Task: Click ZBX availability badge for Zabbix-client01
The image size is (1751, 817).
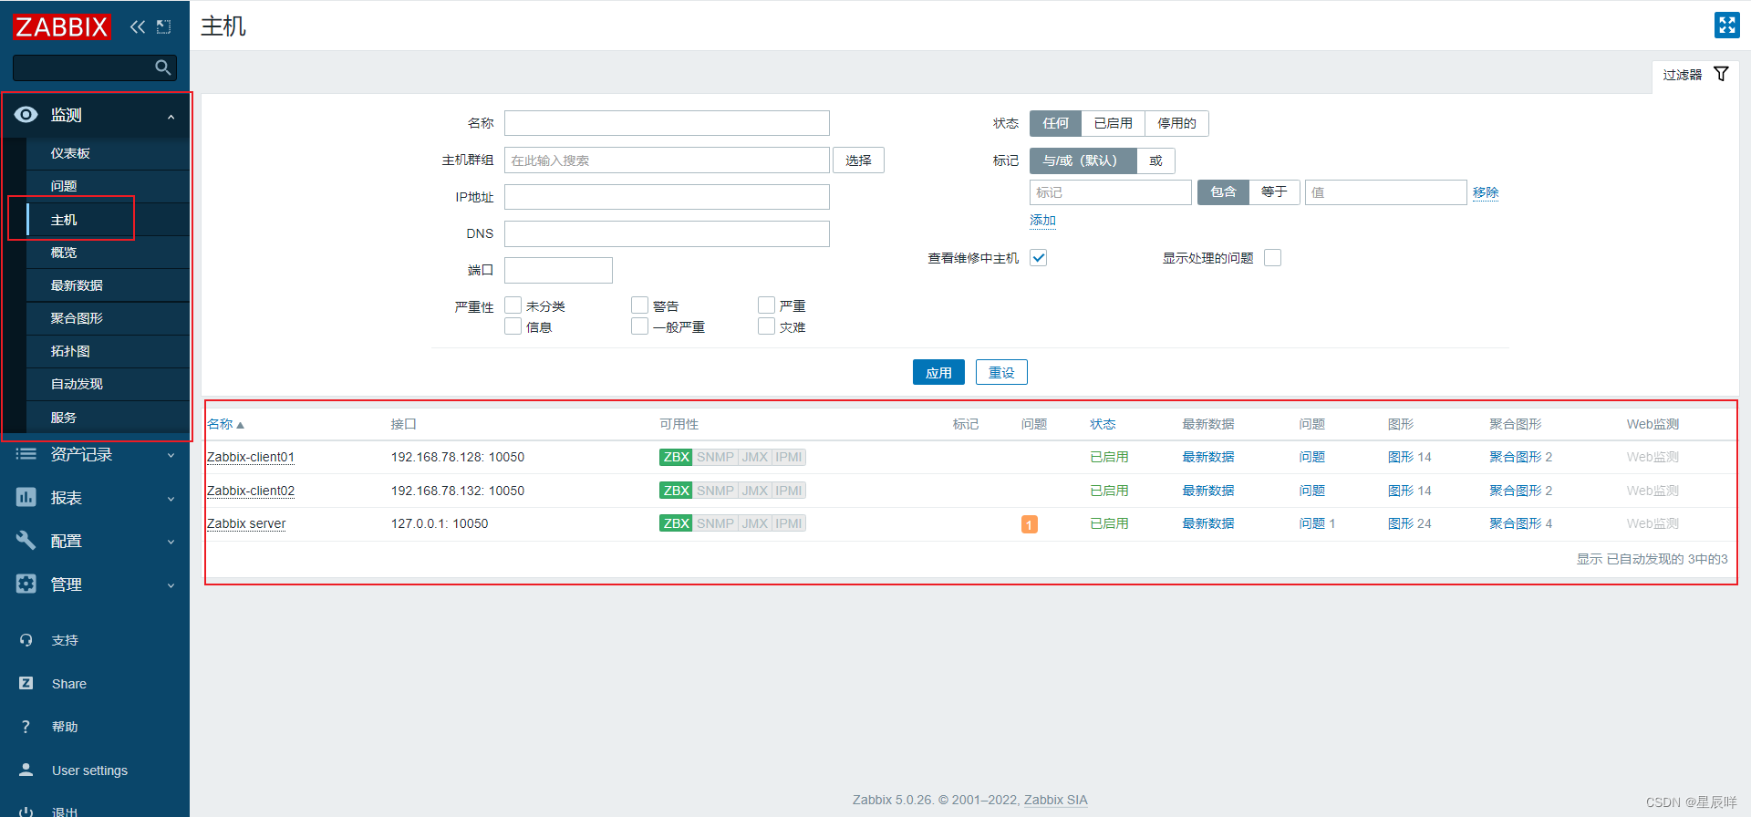Action: [676, 457]
